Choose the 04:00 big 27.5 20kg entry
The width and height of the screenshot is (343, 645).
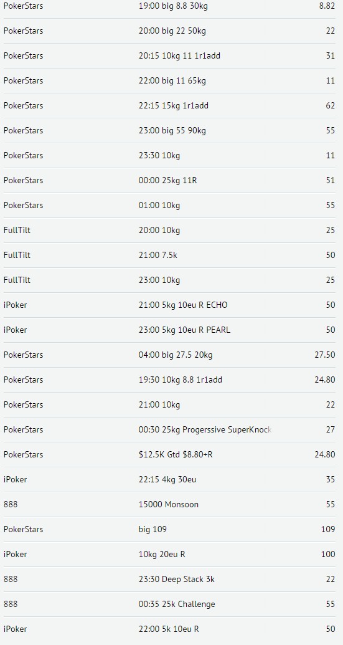pos(169,355)
